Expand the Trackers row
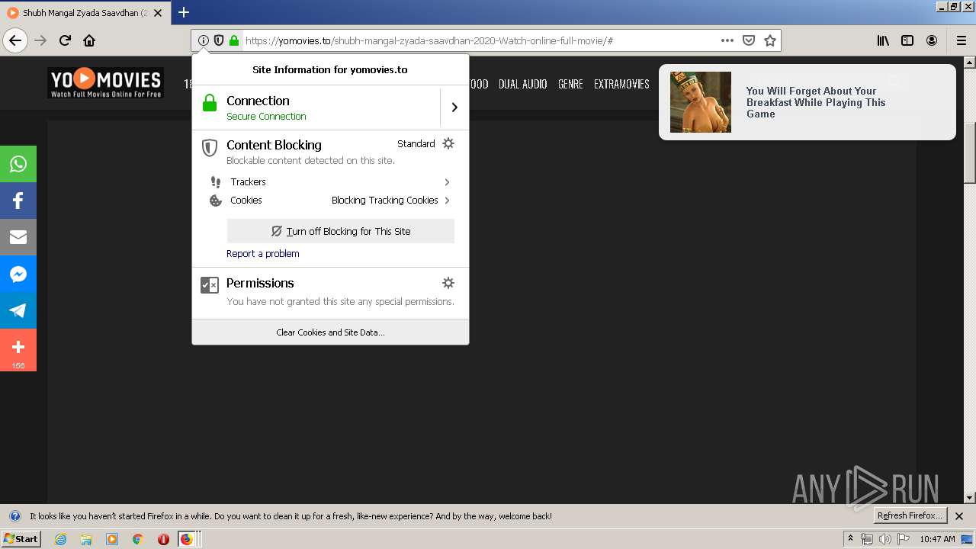This screenshot has width=976, height=549. click(330, 182)
